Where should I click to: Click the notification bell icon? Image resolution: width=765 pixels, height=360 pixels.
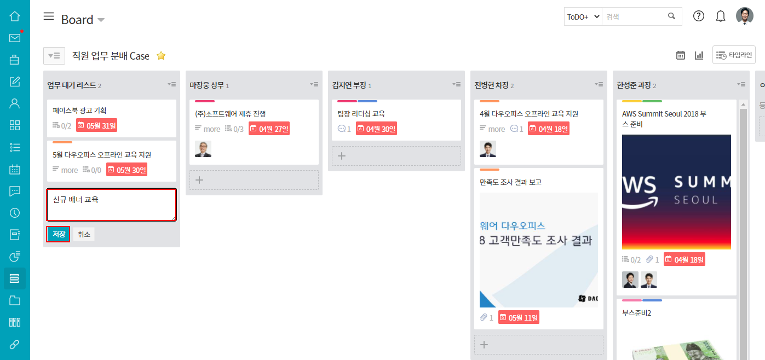click(721, 16)
